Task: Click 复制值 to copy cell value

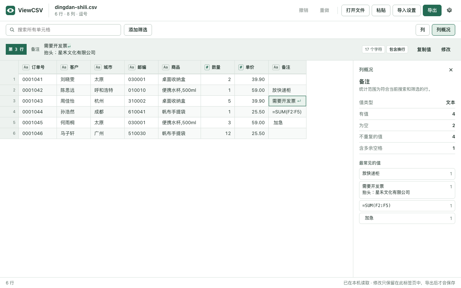Action: tap(424, 49)
